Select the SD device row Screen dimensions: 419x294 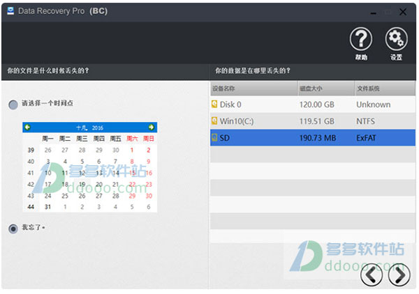(x=313, y=138)
